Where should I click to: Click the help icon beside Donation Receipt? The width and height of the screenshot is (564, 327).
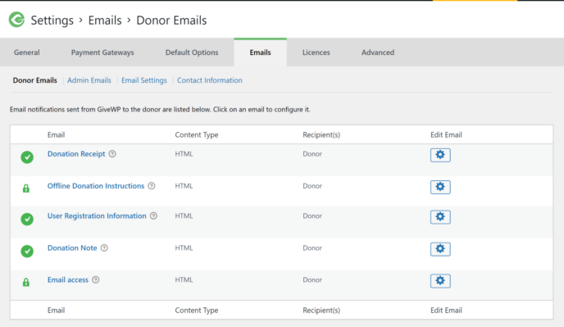112,153
